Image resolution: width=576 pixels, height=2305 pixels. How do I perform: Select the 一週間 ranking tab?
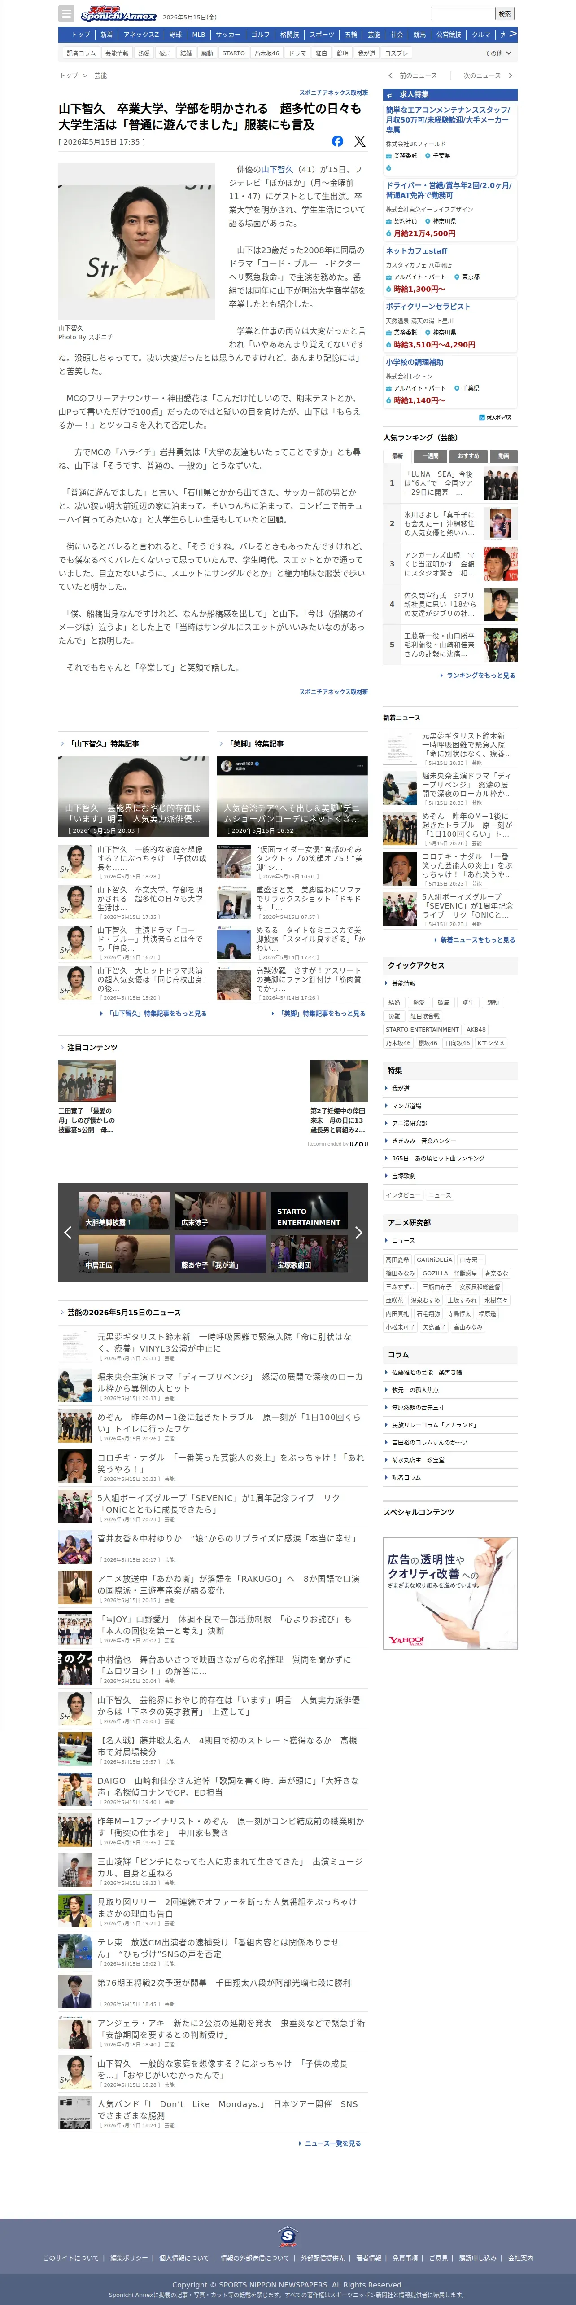(x=432, y=456)
